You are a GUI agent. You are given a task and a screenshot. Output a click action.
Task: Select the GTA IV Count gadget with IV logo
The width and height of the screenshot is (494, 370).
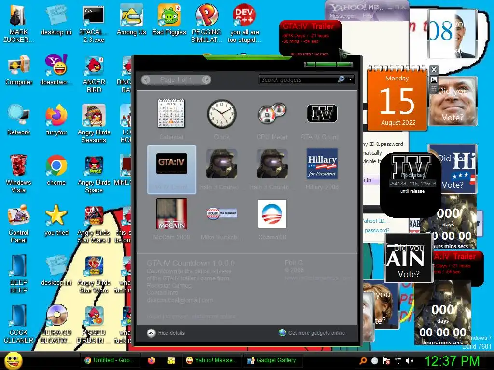click(x=322, y=119)
